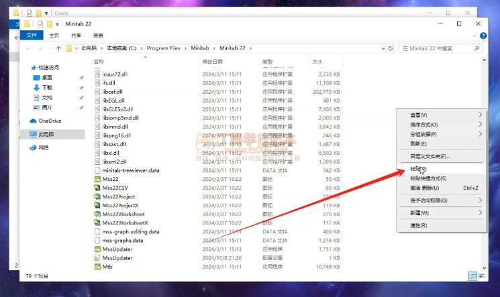Open 查看(V) submenu in context menu
Image resolution: width=500 pixels, height=297 pixels.
(442, 115)
